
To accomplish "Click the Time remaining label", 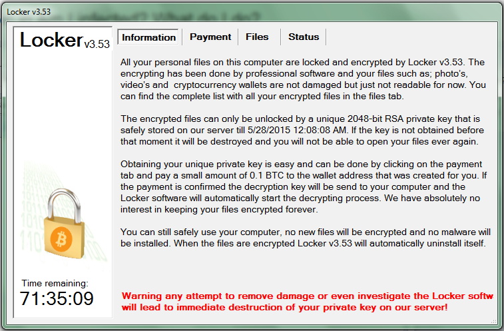I will [x=55, y=284].
